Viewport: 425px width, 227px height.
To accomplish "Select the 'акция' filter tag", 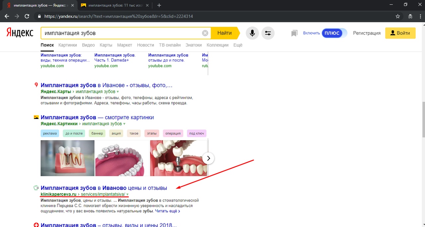I will [x=116, y=133].
